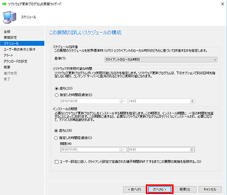
Task: Select 直ちに(O) radio for software availability
Action: pos(56,88)
